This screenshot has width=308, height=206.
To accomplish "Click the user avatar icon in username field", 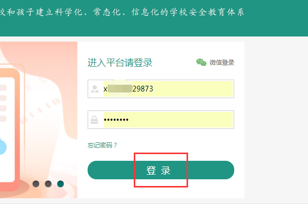I will [x=95, y=89].
